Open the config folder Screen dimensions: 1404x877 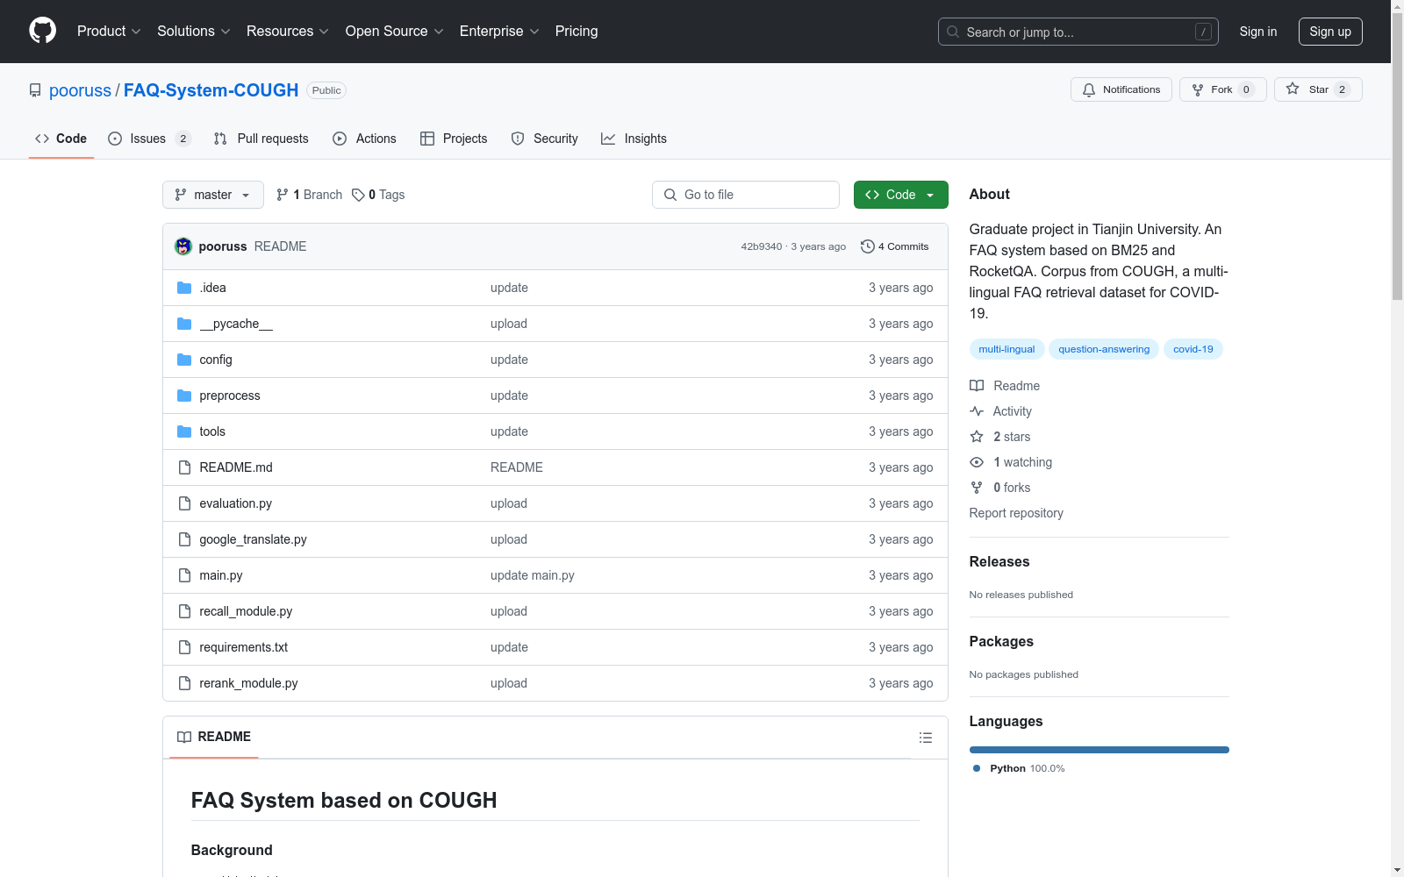click(x=216, y=360)
